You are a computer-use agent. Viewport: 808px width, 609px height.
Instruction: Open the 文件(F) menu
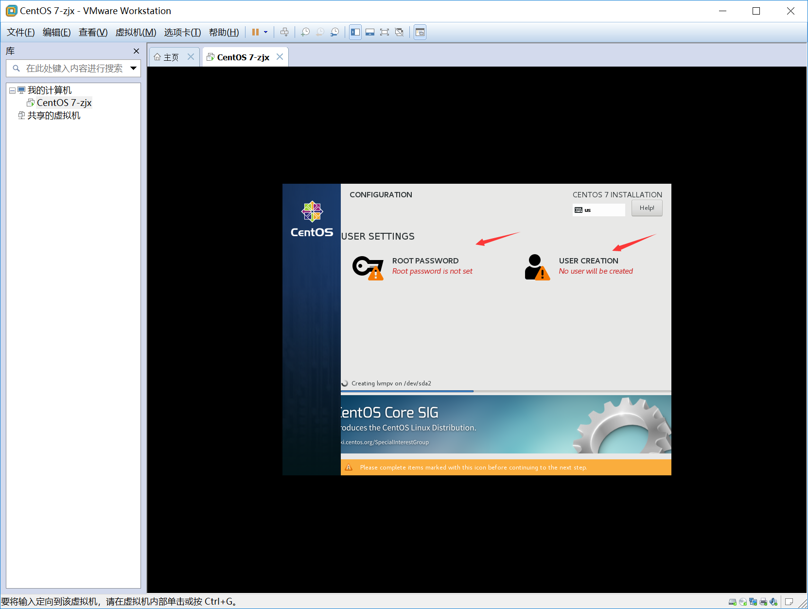[20, 32]
